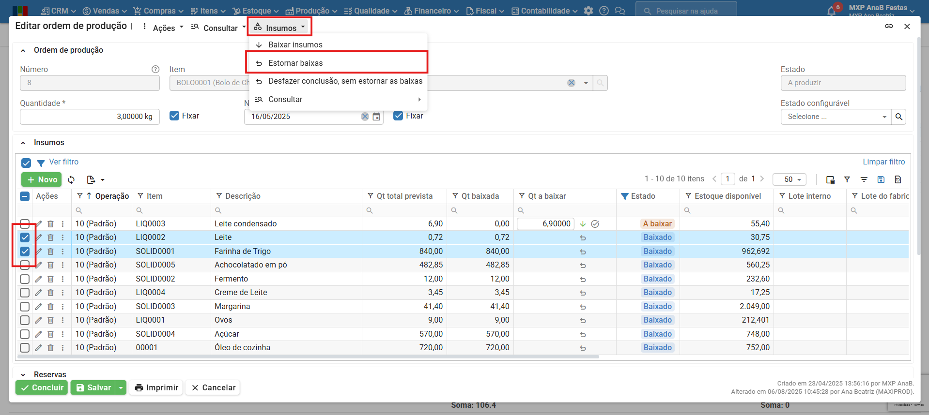Screen dimensions: 929x415
Task: Toggle the Fixar checkbox beside Quantidade
Action: pos(174,116)
